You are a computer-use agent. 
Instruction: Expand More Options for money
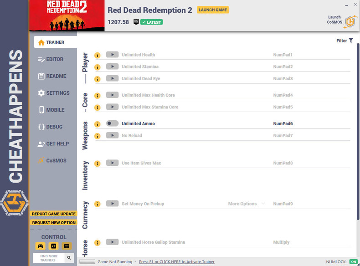pos(247,204)
